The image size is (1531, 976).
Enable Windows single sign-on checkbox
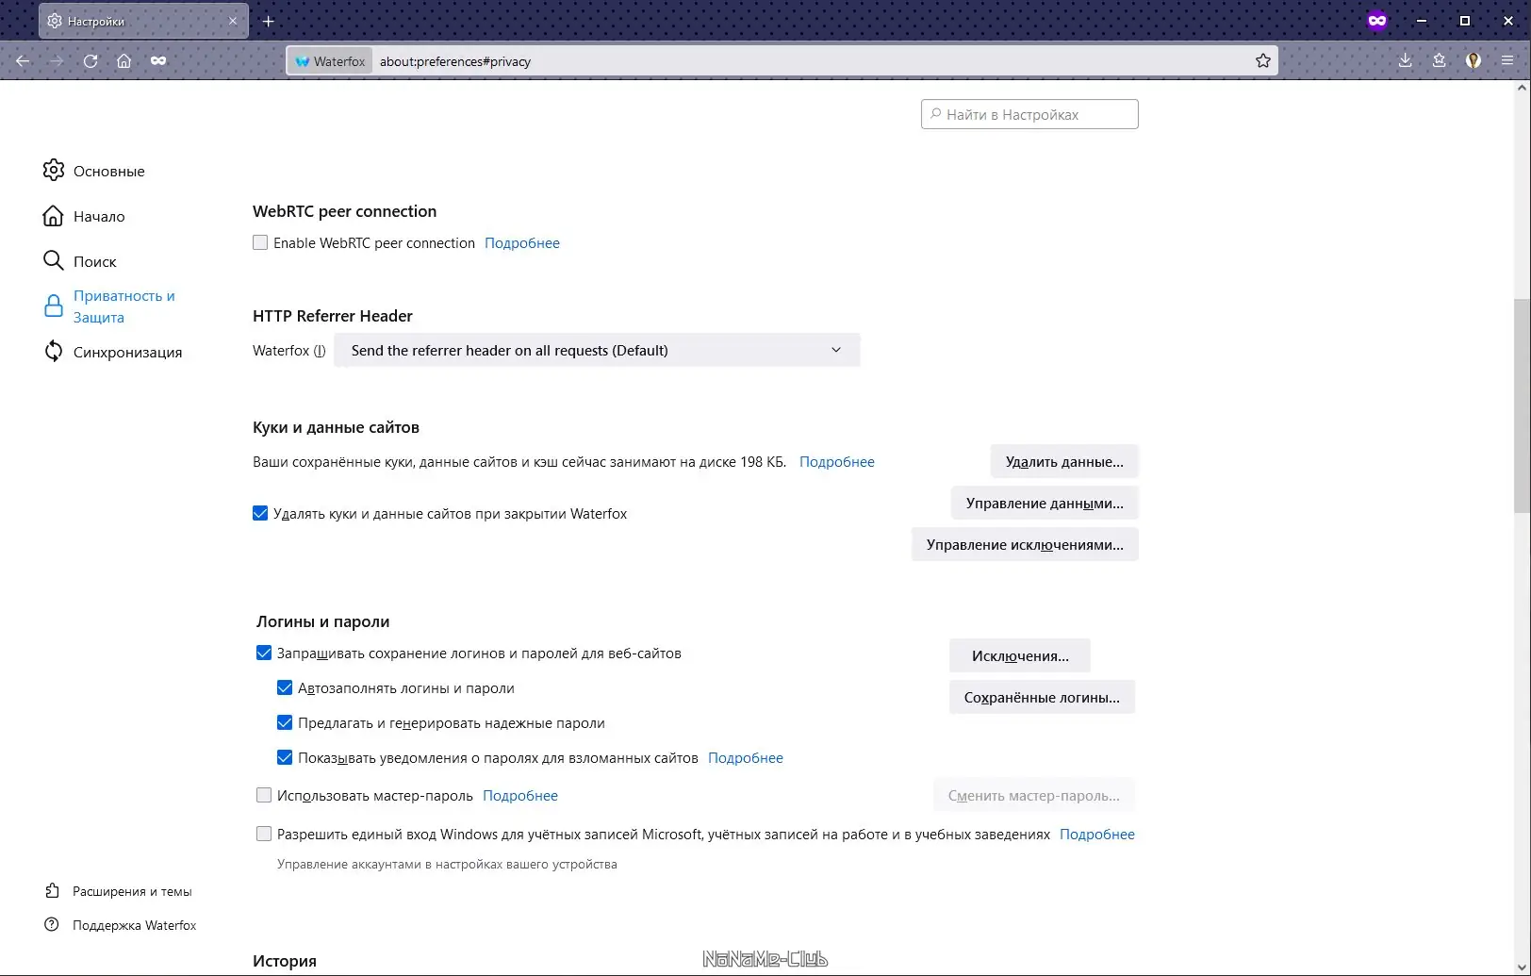(264, 835)
